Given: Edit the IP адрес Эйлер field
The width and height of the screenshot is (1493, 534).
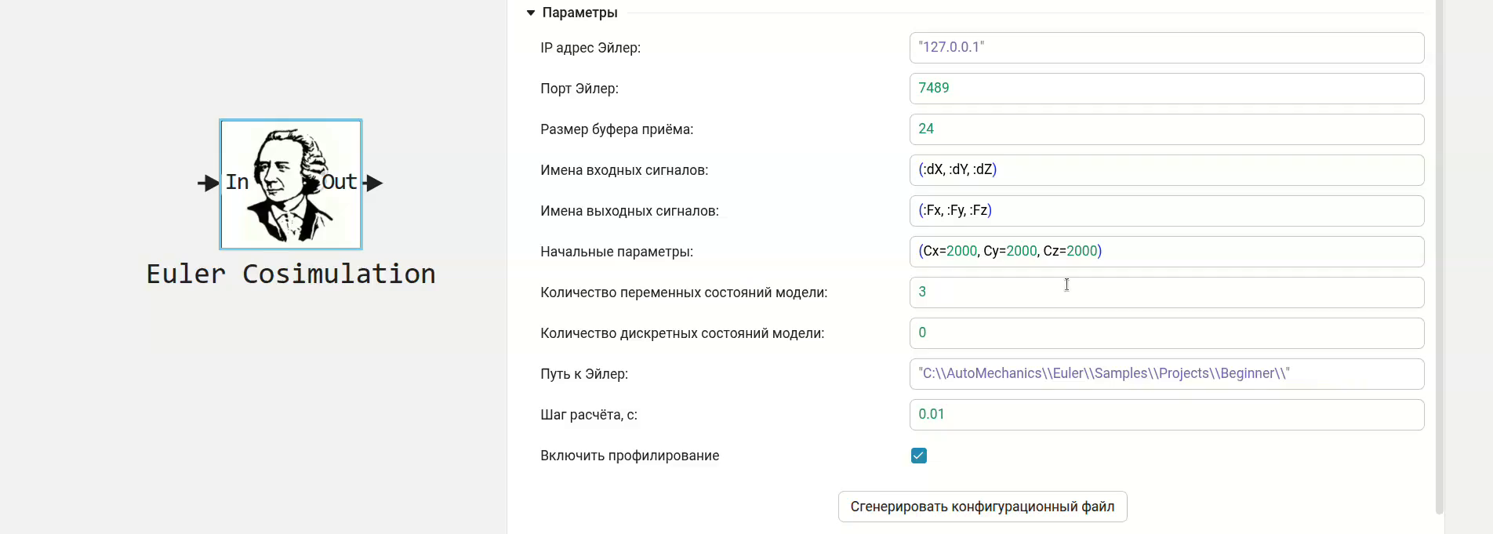Looking at the screenshot, I should (1166, 48).
